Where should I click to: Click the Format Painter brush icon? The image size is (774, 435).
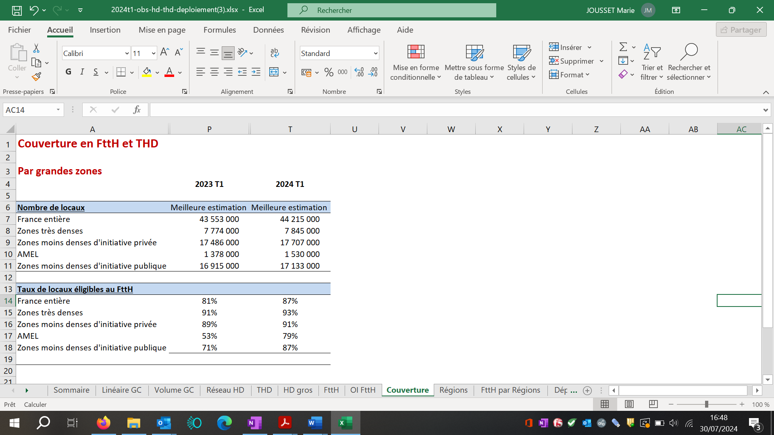[36, 76]
